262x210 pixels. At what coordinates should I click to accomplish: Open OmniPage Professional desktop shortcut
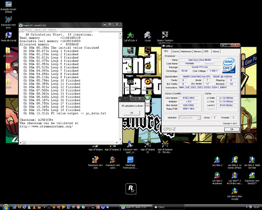(x=130, y=163)
